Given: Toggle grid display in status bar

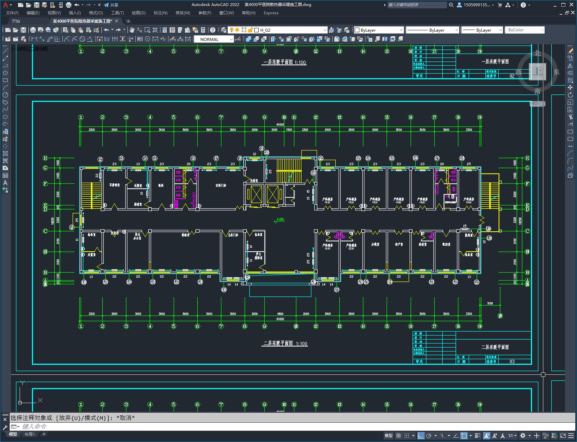Looking at the screenshot, I should pyautogui.click(x=398, y=435).
